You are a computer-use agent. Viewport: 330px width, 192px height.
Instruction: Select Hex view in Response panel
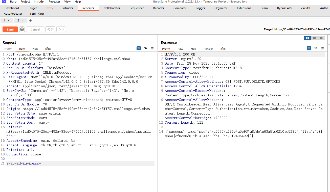(193, 49)
